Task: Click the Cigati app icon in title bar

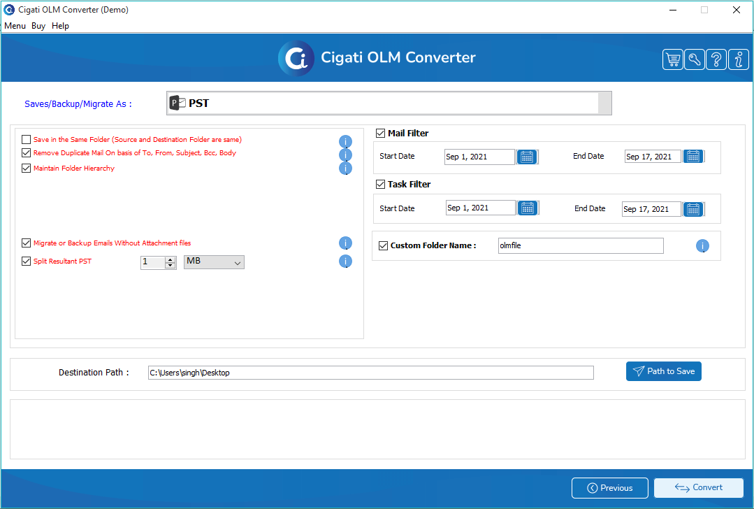Action: click(x=9, y=10)
